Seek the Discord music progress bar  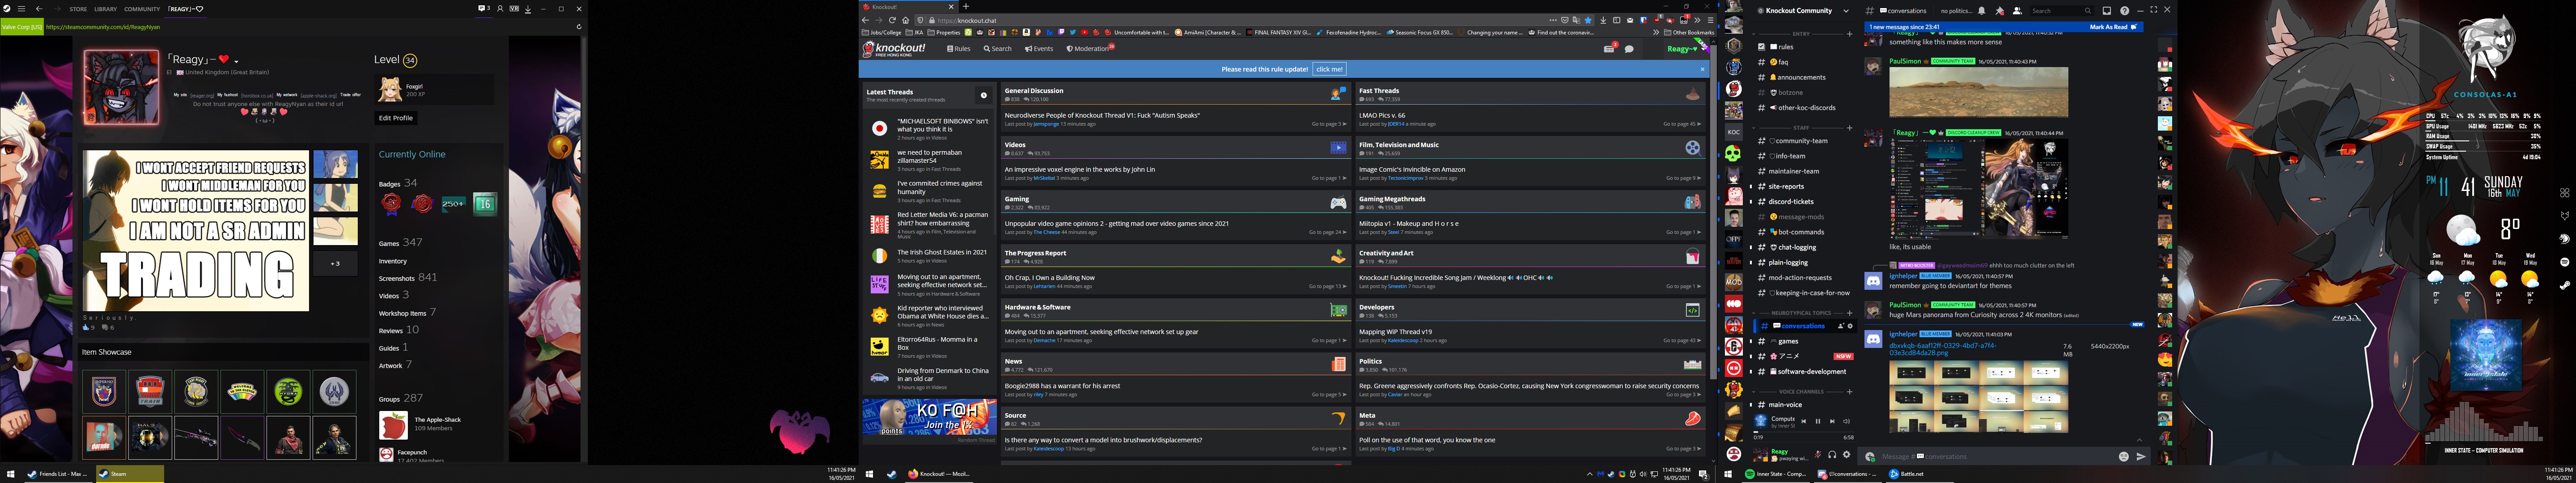(x=1804, y=432)
